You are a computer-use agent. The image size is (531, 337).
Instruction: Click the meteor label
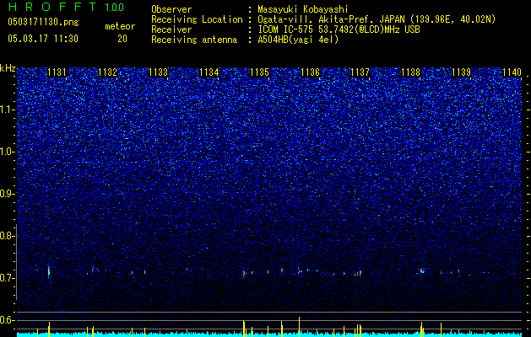[120, 26]
